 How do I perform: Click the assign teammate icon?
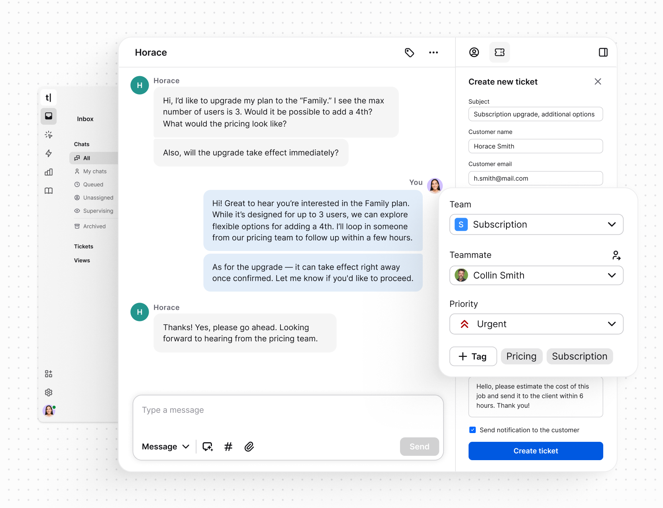616,255
